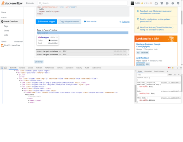This screenshot has width=183, height=142.
Task: Open first primary.css source link
Action: click(171, 83)
